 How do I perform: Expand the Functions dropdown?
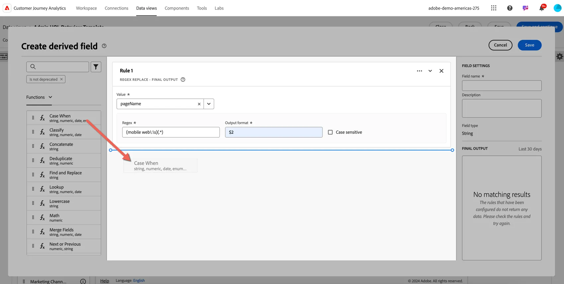point(39,97)
